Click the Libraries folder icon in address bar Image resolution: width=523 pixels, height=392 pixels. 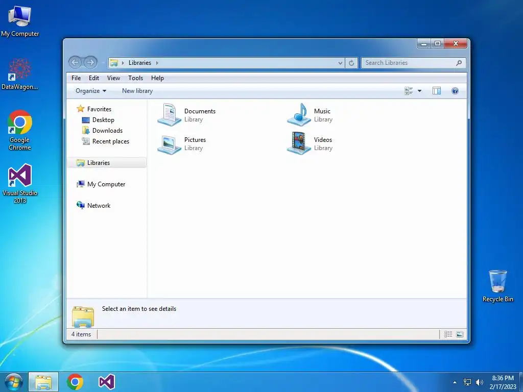pyautogui.click(x=114, y=63)
